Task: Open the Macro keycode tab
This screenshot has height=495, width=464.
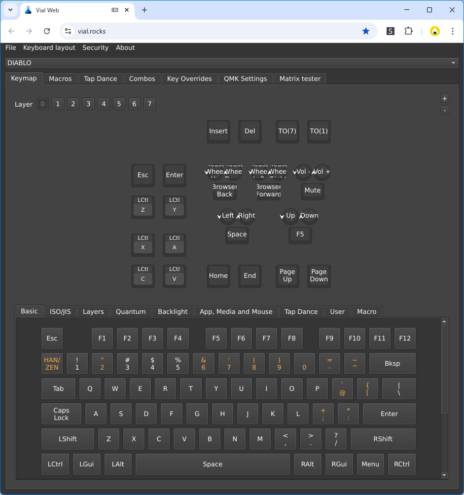Action: coord(366,311)
